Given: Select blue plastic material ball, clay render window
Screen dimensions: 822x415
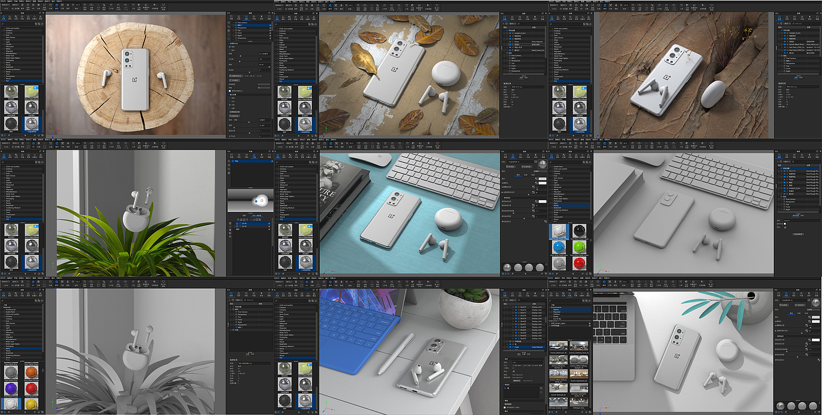Looking at the screenshot, I should pyautogui.click(x=559, y=247).
